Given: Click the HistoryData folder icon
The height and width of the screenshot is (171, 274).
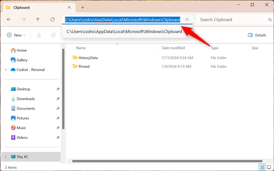Looking at the screenshot, I should pyautogui.click(x=75, y=57).
